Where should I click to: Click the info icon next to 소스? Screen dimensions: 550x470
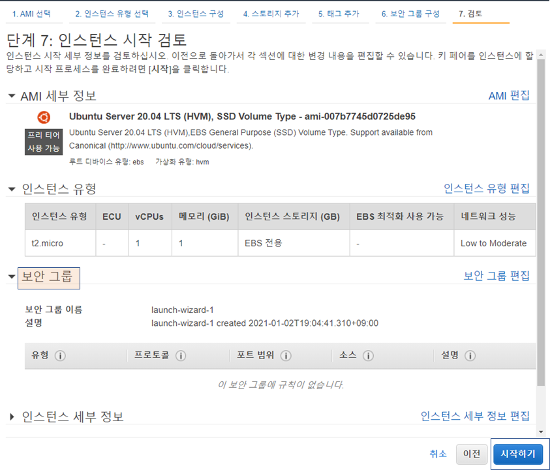pos(368,356)
